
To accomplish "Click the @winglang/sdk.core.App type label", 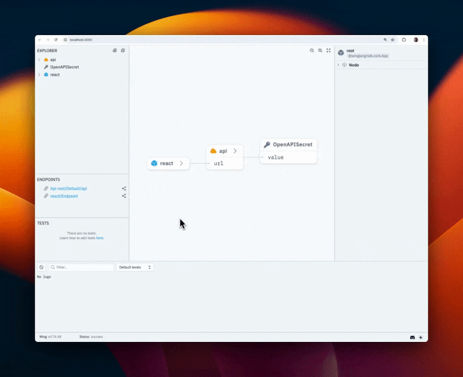I will (x=368, y=56).
